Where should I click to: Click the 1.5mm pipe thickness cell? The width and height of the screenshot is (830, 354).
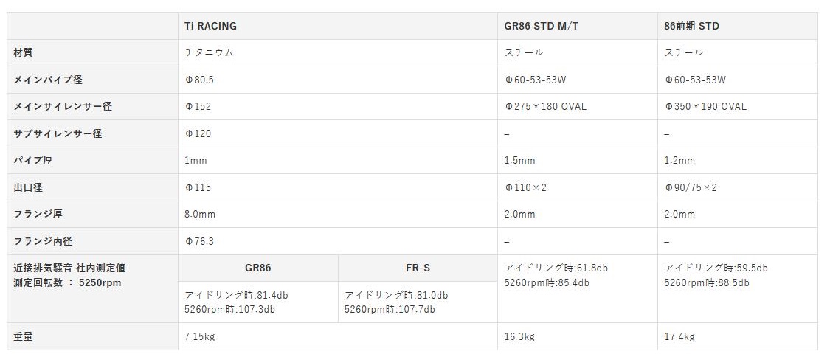(x=519, y=160)
